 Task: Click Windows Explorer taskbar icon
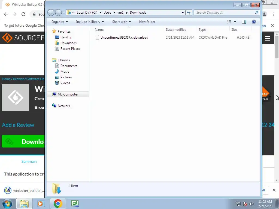pyautogui.click(x=24, y=204)
